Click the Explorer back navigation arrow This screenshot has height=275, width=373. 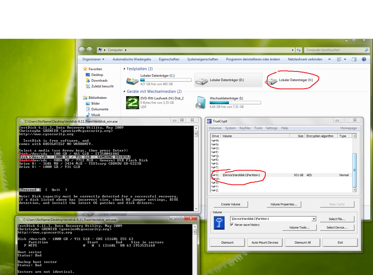coord(82,50)
